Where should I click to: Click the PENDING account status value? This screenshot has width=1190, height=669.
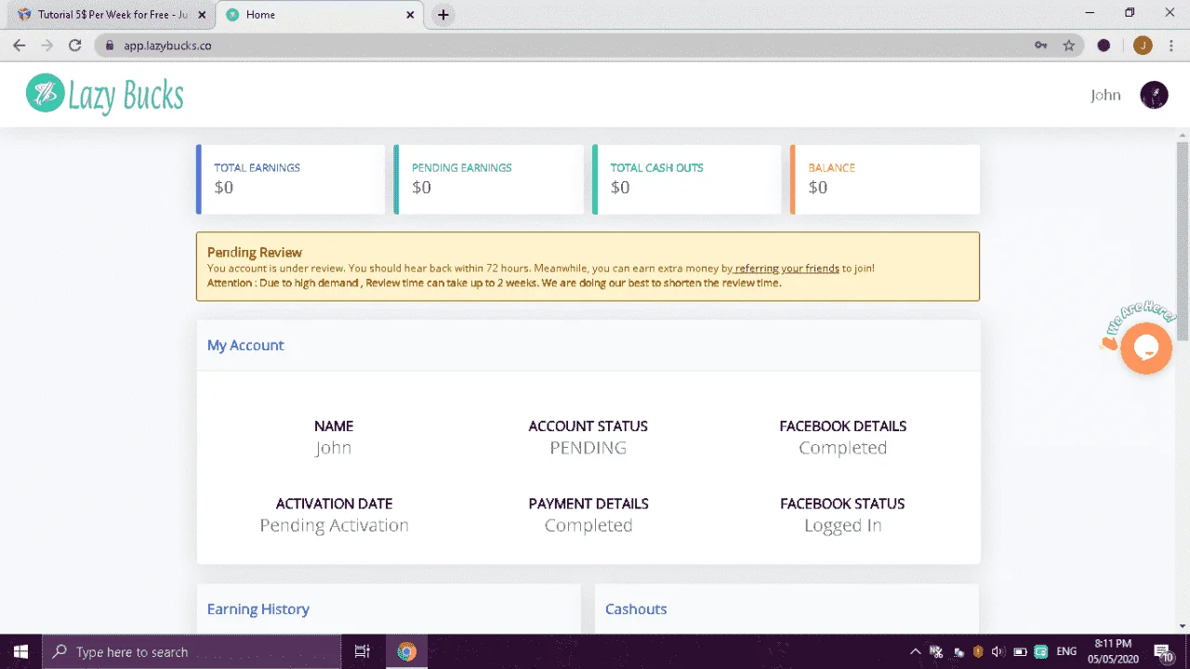pyautogui.click(x=588, y=448)
